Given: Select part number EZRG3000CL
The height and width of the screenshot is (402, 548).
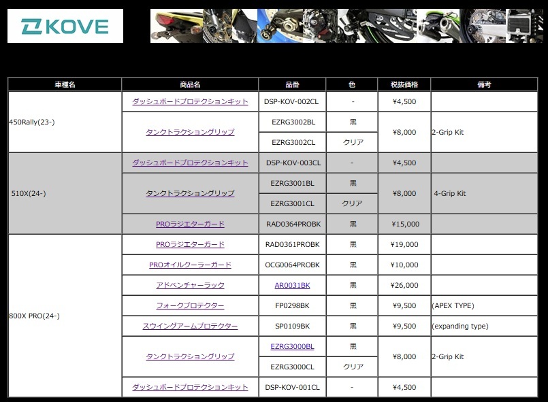Looking at the screenshot, I should pos(292,367).
